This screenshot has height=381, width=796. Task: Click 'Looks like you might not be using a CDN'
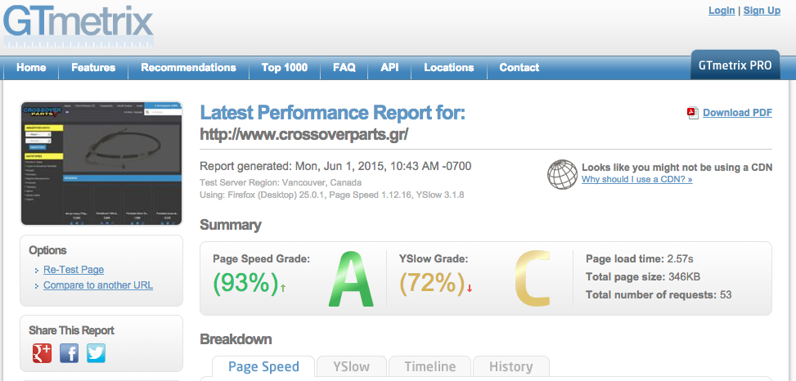[x=677, y=168]
